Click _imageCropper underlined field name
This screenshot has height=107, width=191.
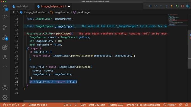click(64, 26)
